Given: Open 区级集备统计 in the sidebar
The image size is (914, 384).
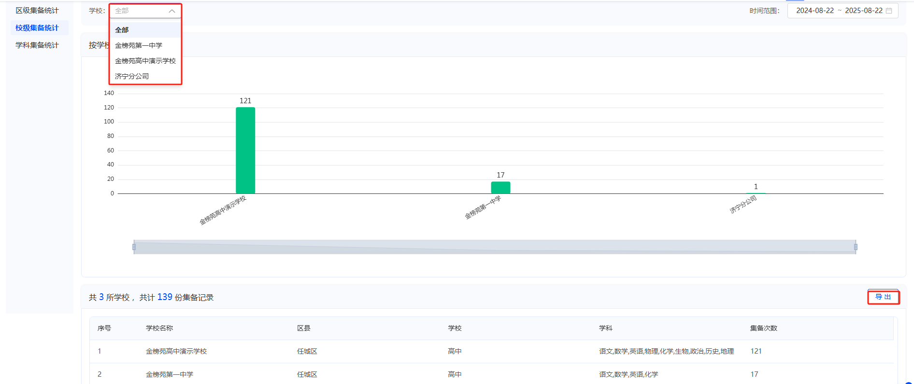Looking at the screenshot, I should pos(37,11).
